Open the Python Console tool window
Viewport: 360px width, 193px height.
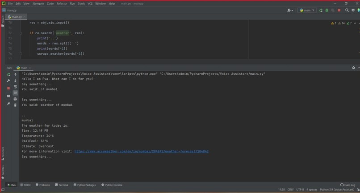(x=112, y=185)
